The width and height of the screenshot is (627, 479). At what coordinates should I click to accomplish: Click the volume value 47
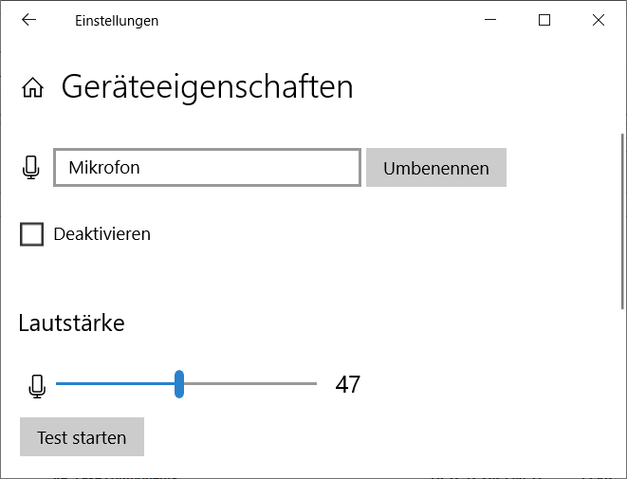click(x=347, y=384)
